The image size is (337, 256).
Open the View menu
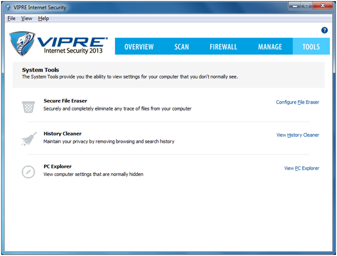tap(27, 18)
